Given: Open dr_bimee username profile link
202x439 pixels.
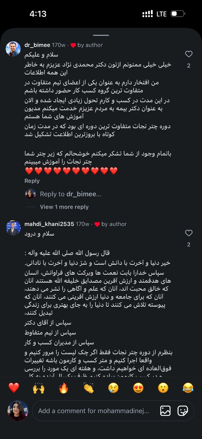Looking at the screenshot, I should pos(37,45).
